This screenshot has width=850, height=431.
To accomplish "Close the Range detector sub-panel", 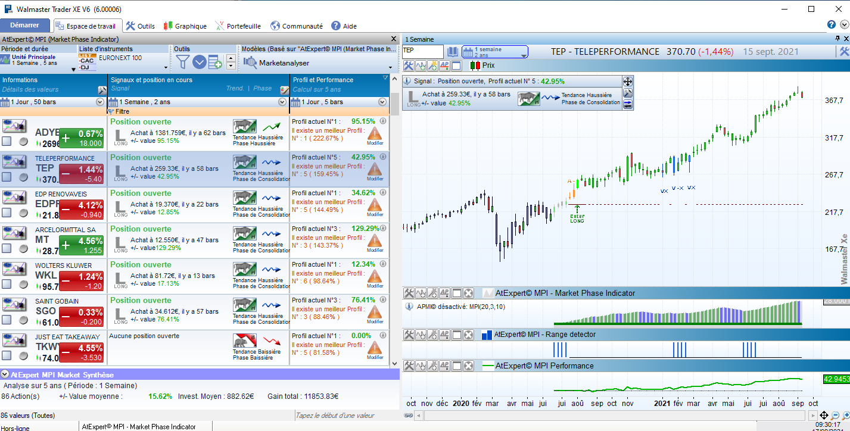I will click(468, 335).
